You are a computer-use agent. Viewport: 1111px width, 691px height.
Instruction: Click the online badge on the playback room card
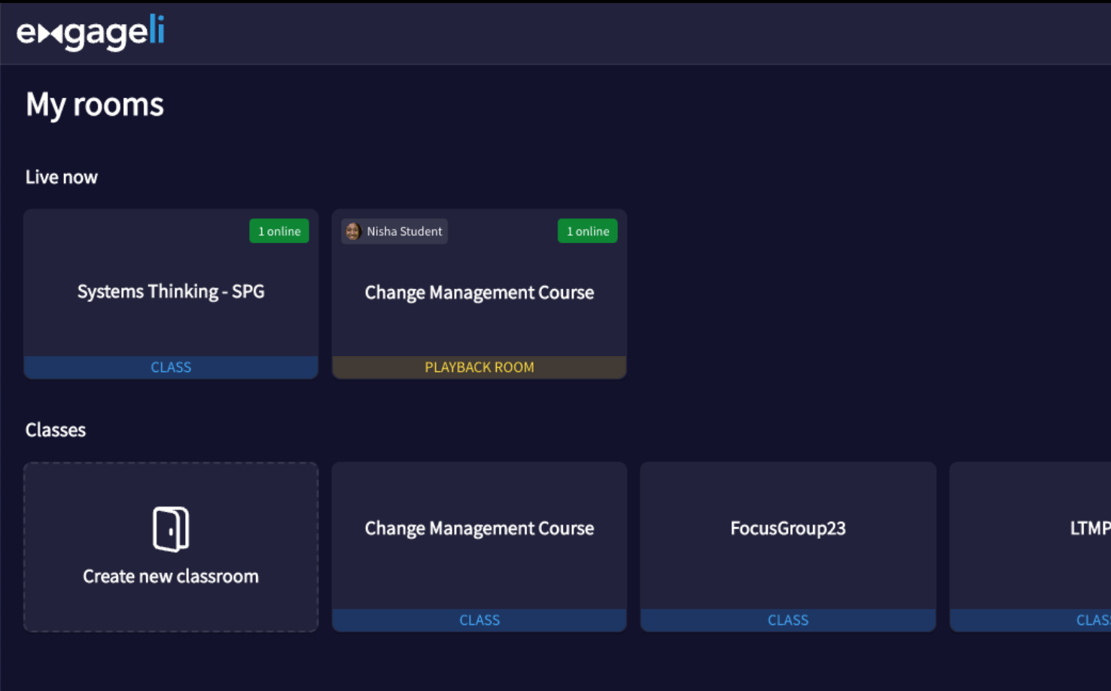[x=587, y=231]
